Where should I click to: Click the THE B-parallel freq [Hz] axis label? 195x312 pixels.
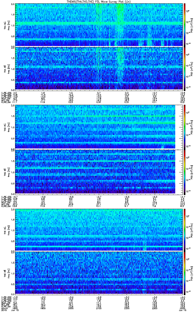[8, 273]
